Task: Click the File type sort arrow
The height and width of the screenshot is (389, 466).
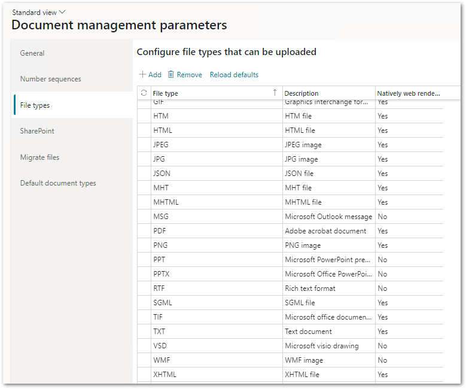Action: [275, 93]
